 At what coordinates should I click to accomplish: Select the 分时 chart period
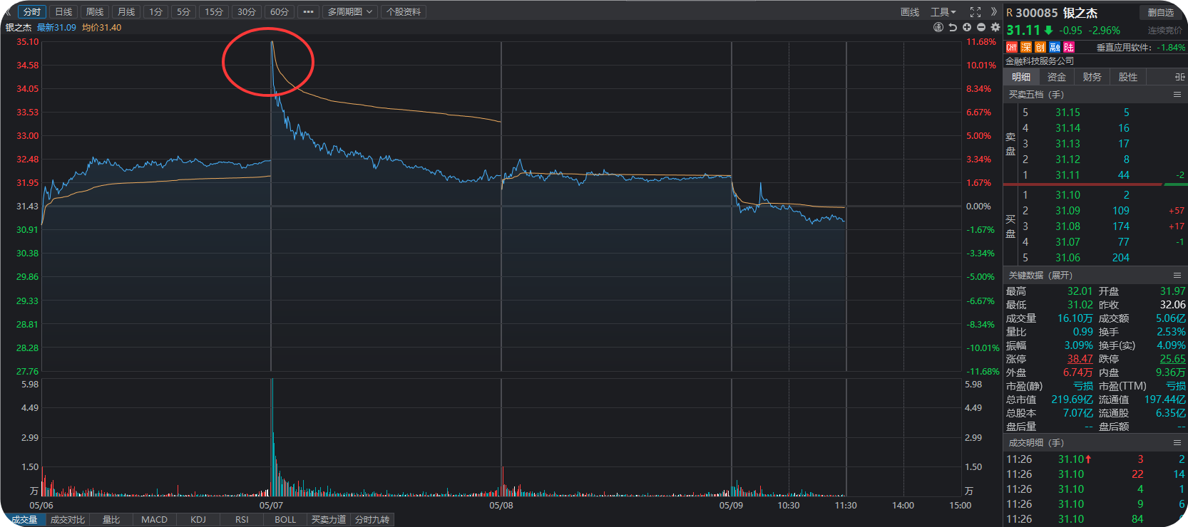coord(31,11)
